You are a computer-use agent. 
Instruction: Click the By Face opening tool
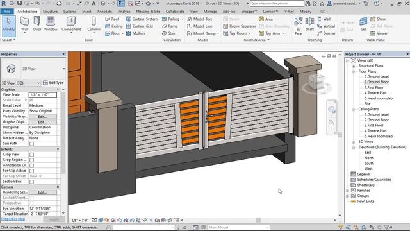[x=299, y=26]
